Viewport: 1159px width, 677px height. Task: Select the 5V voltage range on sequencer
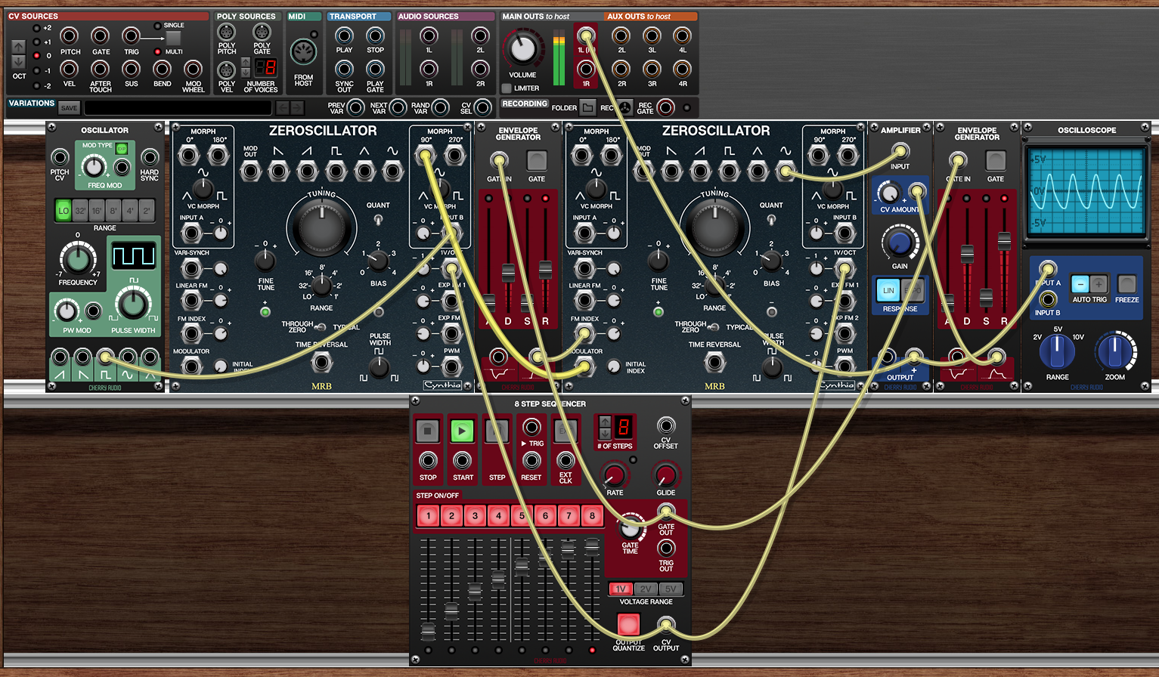tap(671, 589)
